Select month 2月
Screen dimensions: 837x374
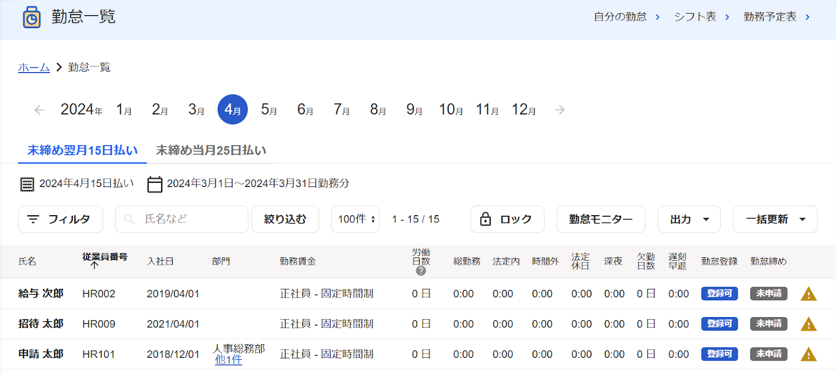(160, 110)
